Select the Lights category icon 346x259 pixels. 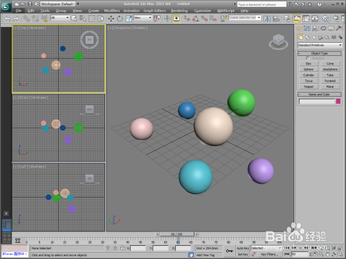pyautogui.click(x=314, y=37)
